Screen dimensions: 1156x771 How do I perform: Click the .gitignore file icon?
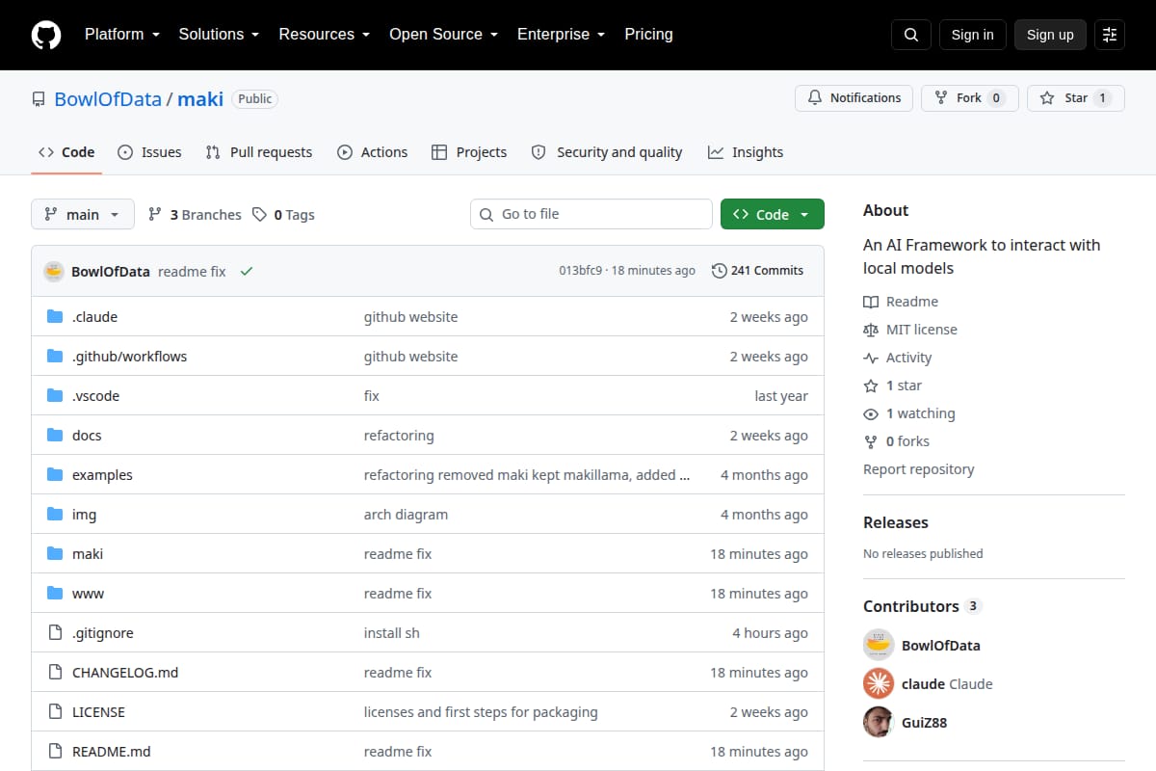55,633
